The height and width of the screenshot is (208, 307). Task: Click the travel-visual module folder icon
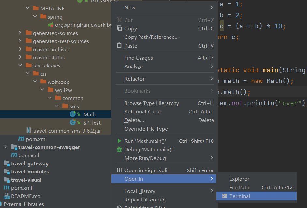[7, 180]
